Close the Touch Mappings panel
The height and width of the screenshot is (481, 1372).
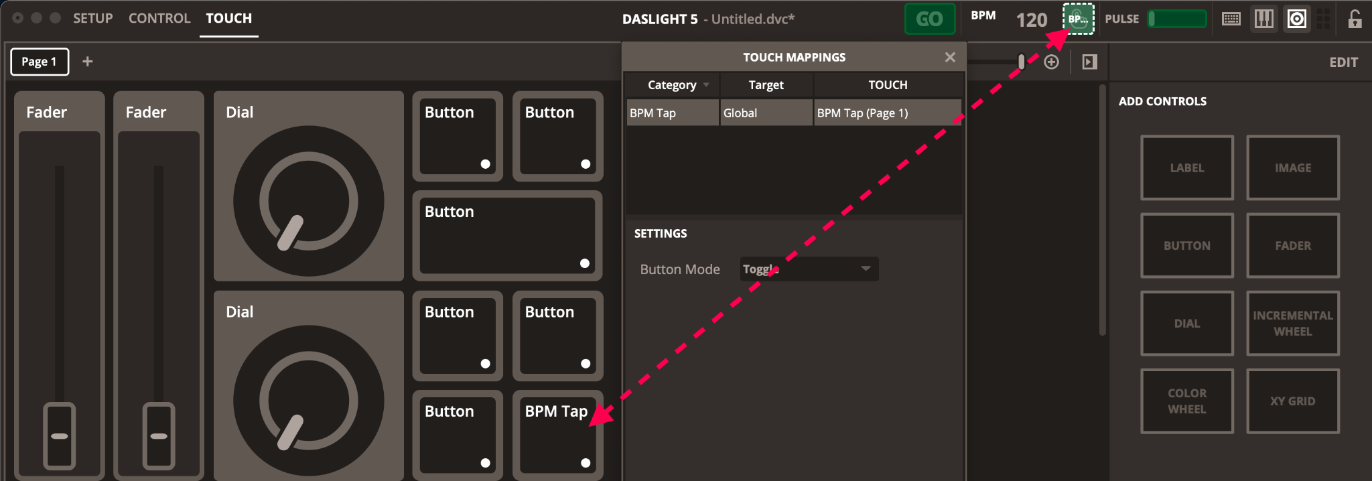point(950,58)
